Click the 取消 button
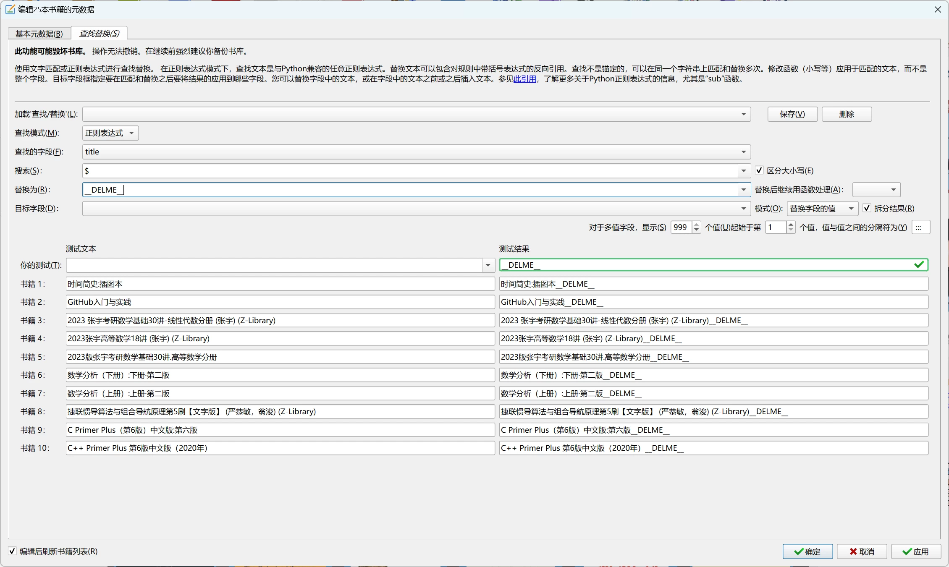 (x=862, y=551)
